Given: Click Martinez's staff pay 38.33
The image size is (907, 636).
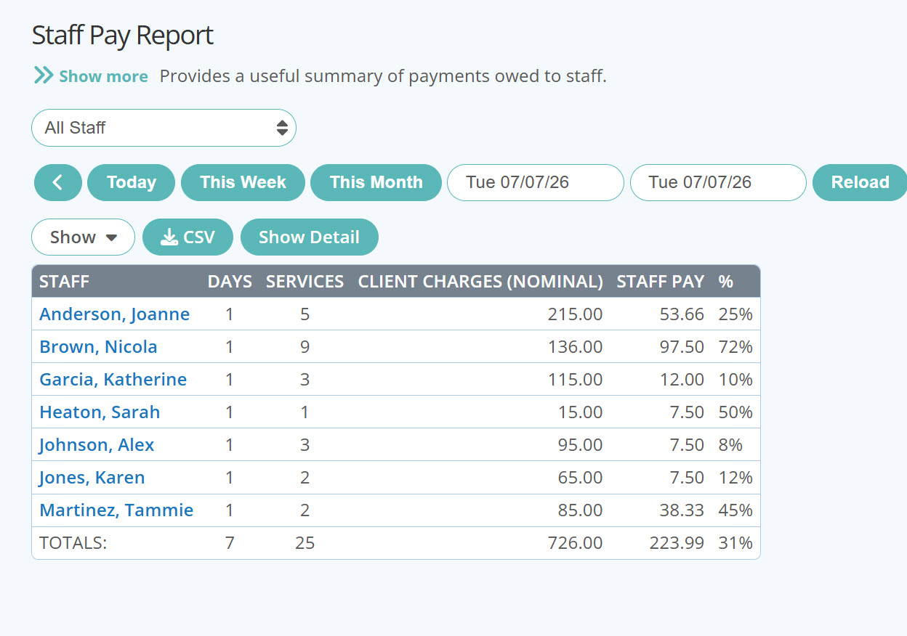Looking at the screenshot, I should 682,510.
